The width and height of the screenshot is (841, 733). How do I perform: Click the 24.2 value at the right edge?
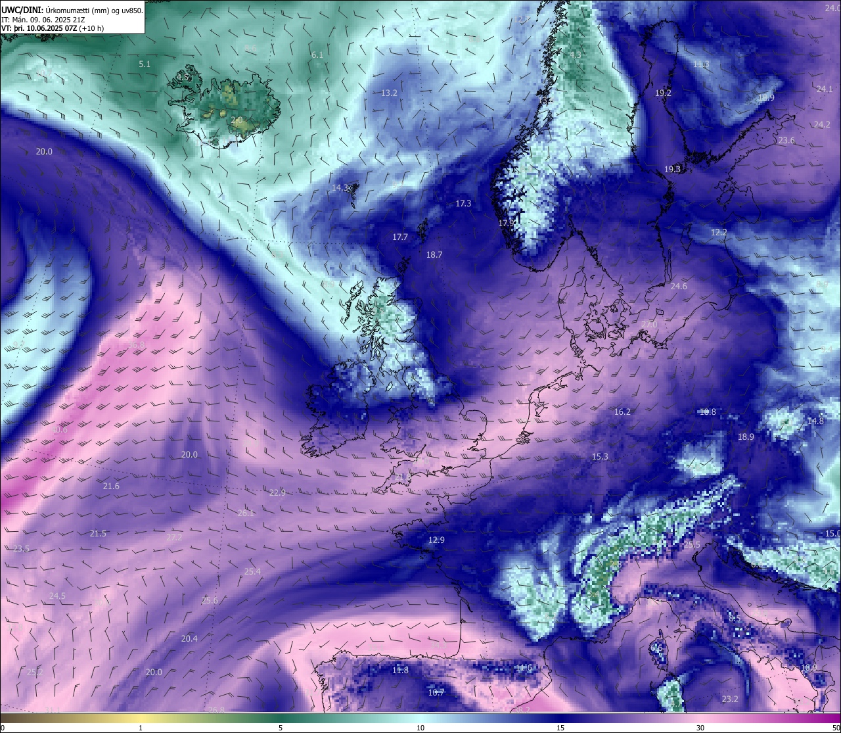(x=822, y=125)
